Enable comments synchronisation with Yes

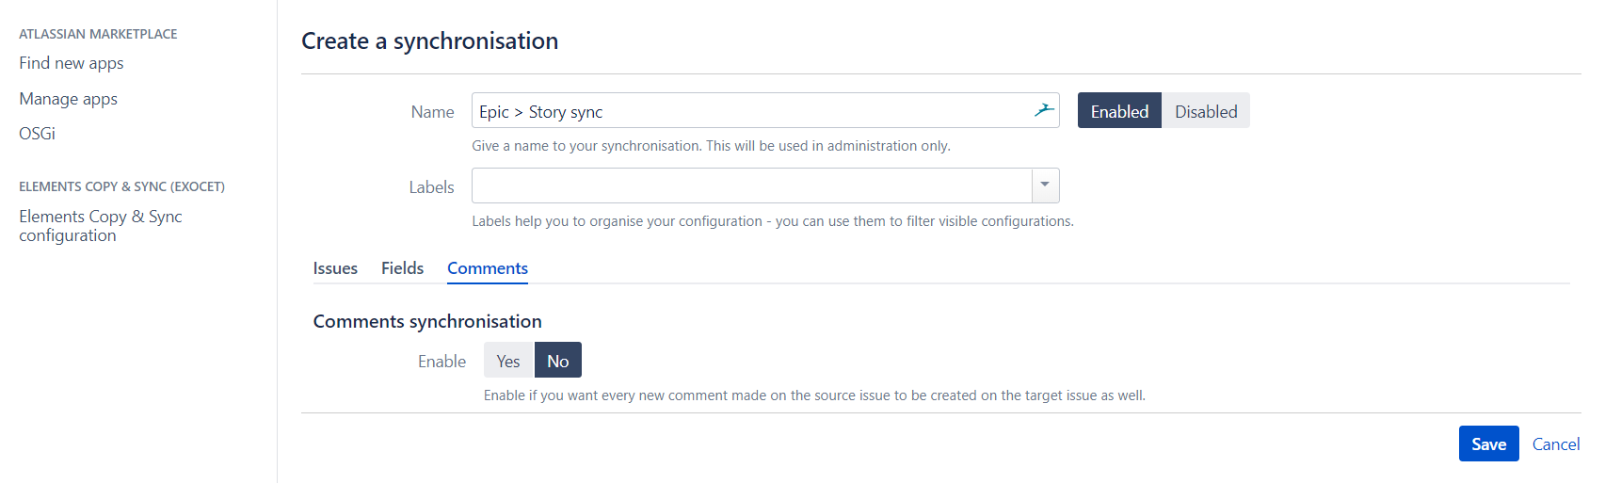[x=508, y=361]
